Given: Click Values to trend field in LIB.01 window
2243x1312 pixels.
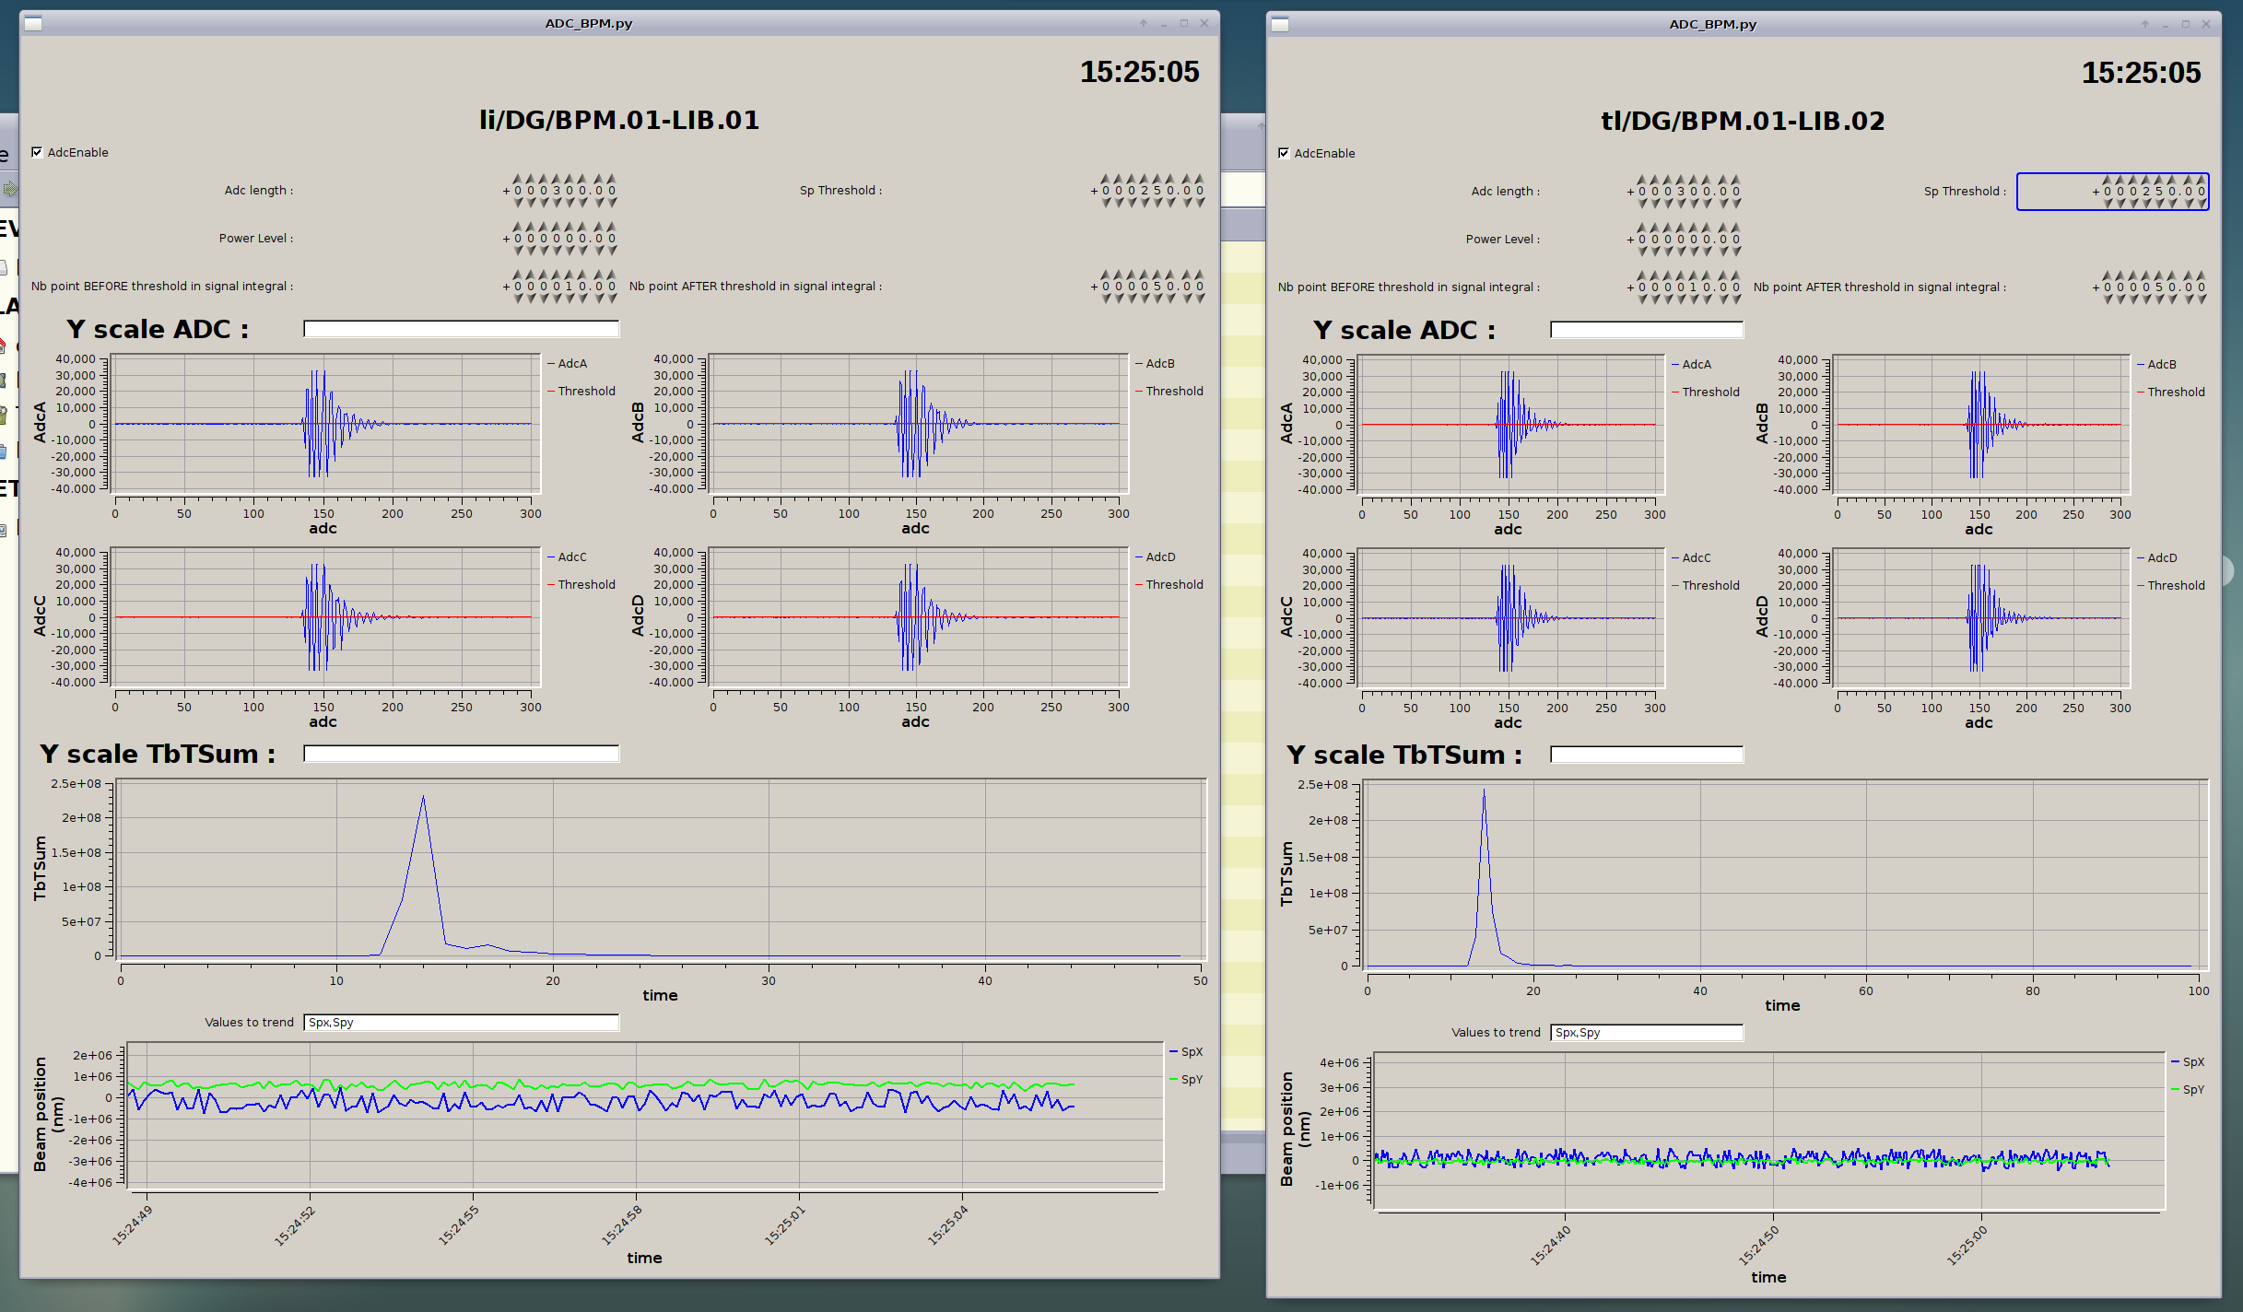Looking at the screenshot, I should 461,1023.
